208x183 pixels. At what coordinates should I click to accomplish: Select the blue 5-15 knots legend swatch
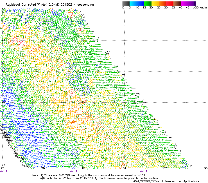137,3
